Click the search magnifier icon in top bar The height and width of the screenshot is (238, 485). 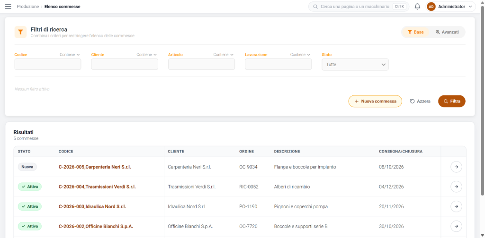pyautogui.click(x=315, y=7)
